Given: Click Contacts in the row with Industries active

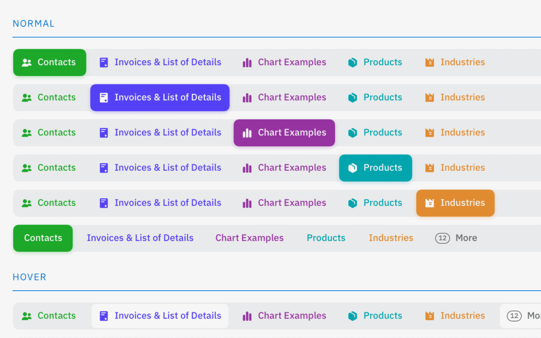Looking at the screenshot, I should point(56,203).
